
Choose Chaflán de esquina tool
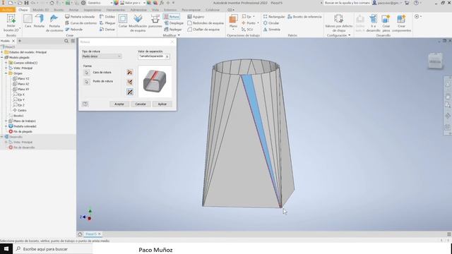[x=203, y=30]
